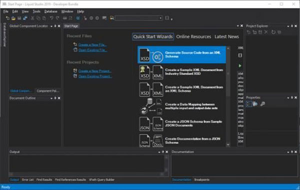Click the Create a New File link

tap(92, 45)
